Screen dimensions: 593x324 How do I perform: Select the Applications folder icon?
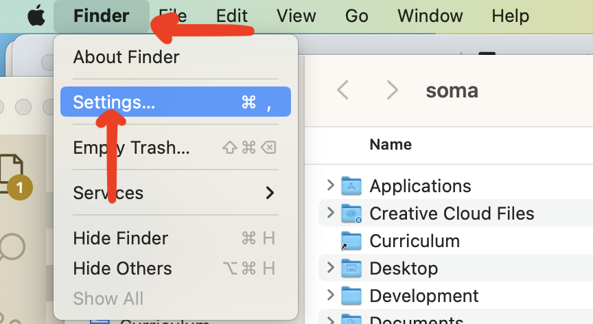351,185
